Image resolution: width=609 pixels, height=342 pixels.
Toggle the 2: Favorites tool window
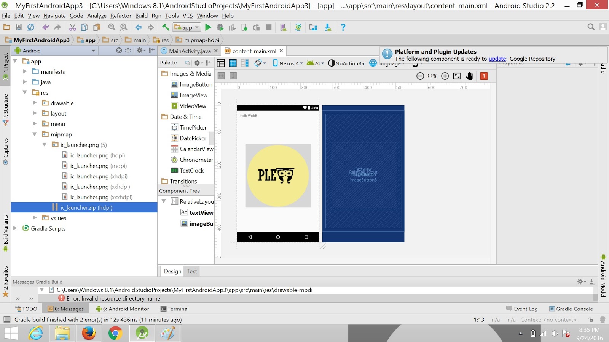click(x=5, y=281)
